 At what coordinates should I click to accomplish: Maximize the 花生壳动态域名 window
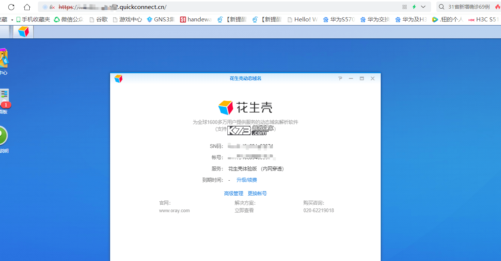click(362, 78)
